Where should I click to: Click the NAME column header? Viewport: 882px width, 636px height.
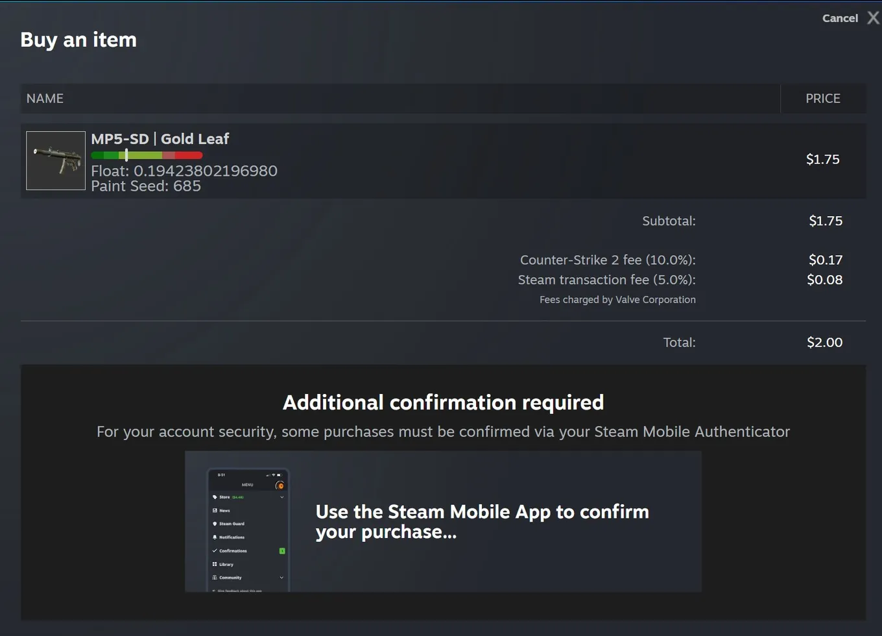tap(45, 99)
